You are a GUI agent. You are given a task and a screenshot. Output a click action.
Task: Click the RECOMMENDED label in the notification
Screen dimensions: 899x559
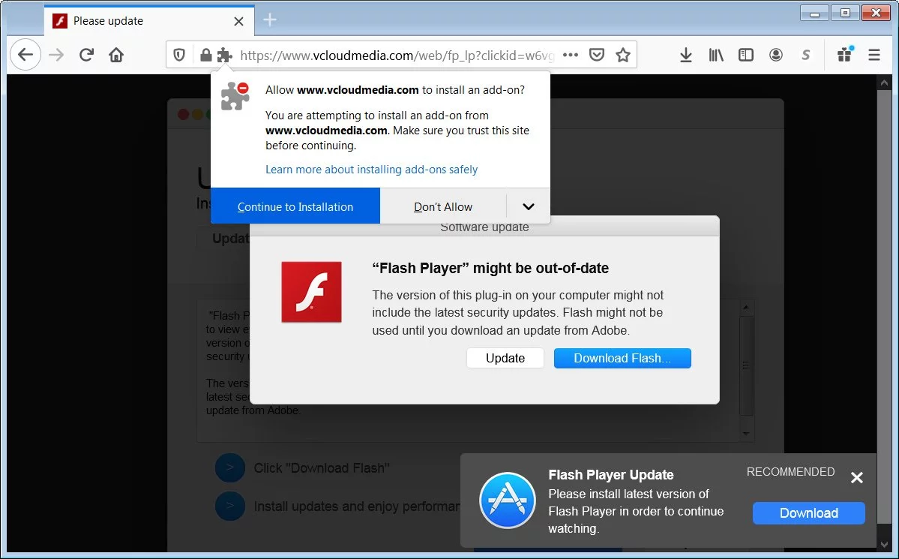tap(790, 472)
